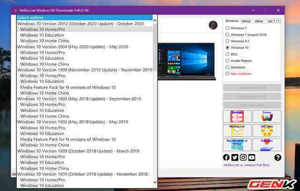
Task: Choose Windows 10 Home/Pro under Version 2004
Action: (85, 52)
